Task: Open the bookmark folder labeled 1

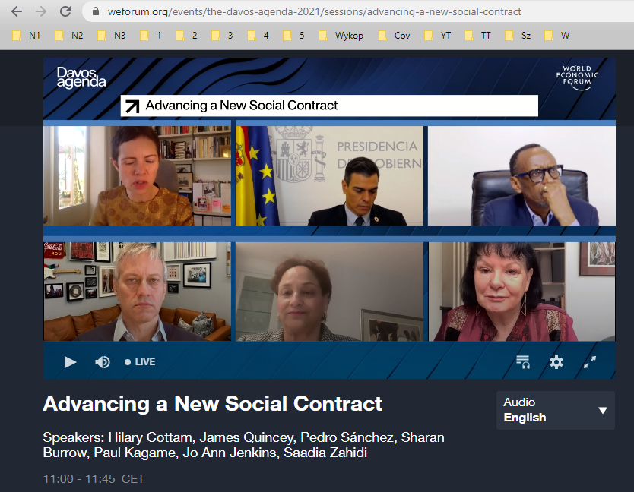Action: click(151, 36)
